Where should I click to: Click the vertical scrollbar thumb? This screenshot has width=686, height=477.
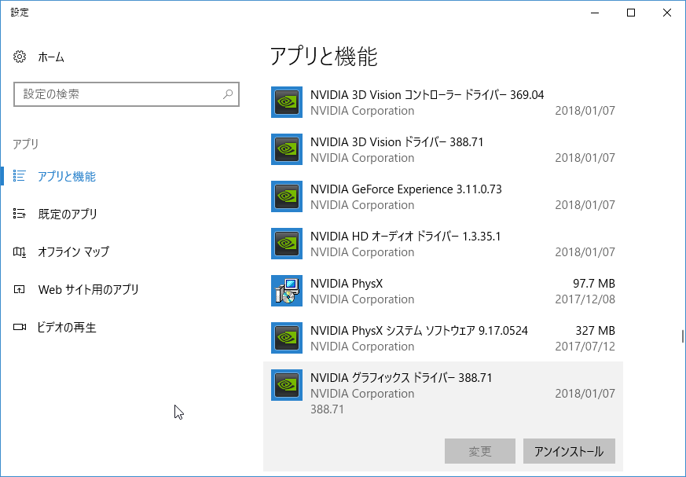[x=683, y=336]
